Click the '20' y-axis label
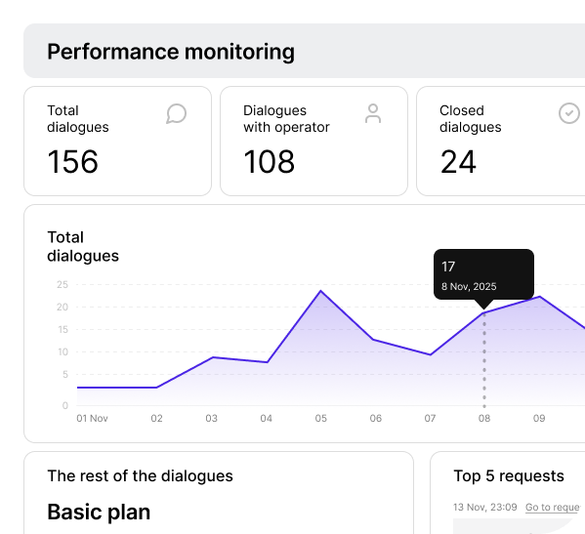Viewport: 585px width, 534px height. pos(63,307)
